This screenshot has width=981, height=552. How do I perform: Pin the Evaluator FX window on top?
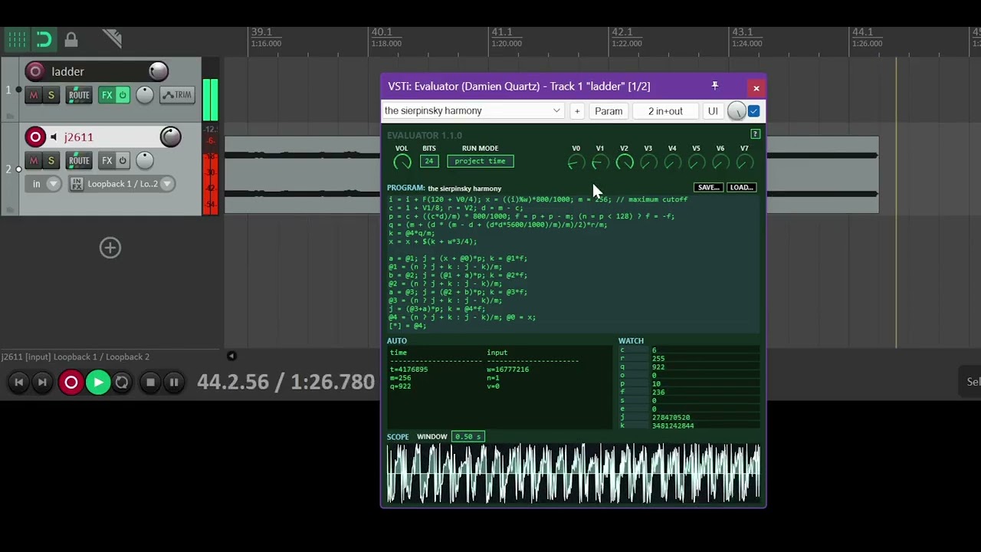[715, 86]
